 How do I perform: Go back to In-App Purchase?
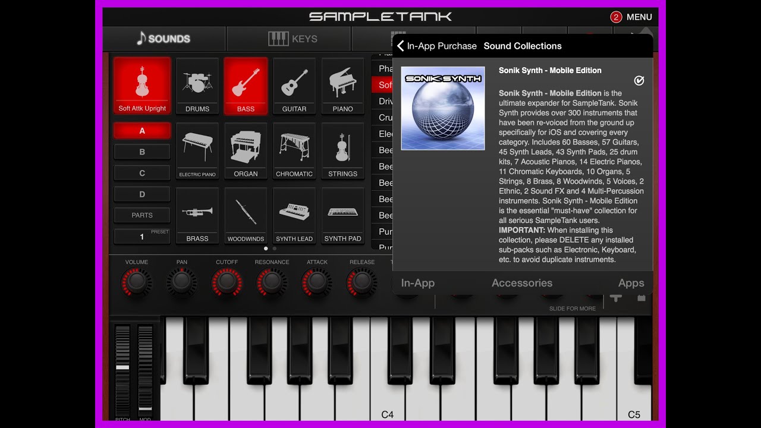click(x=437, y=46)
